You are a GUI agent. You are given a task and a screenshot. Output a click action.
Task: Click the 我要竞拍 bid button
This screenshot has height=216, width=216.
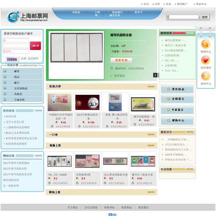pyautogui.click(x=121, y=60)
